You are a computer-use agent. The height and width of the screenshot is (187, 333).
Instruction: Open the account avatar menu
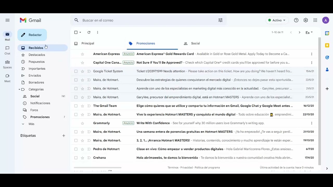(x=326, y=20)
